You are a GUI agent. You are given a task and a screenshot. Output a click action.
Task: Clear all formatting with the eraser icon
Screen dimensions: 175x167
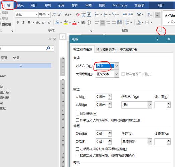(78, 14)
